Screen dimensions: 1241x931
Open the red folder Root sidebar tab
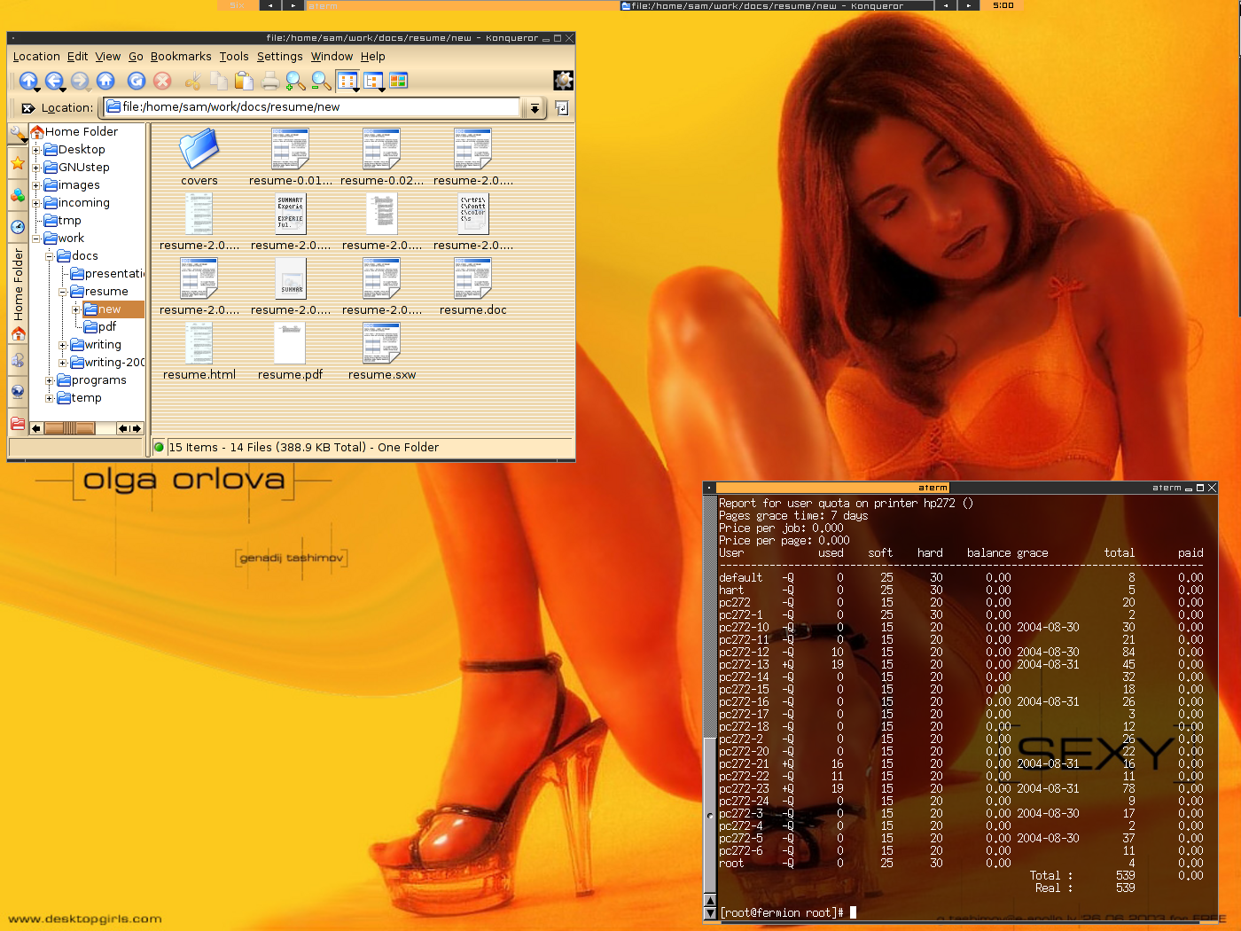[x=18, y=423]
